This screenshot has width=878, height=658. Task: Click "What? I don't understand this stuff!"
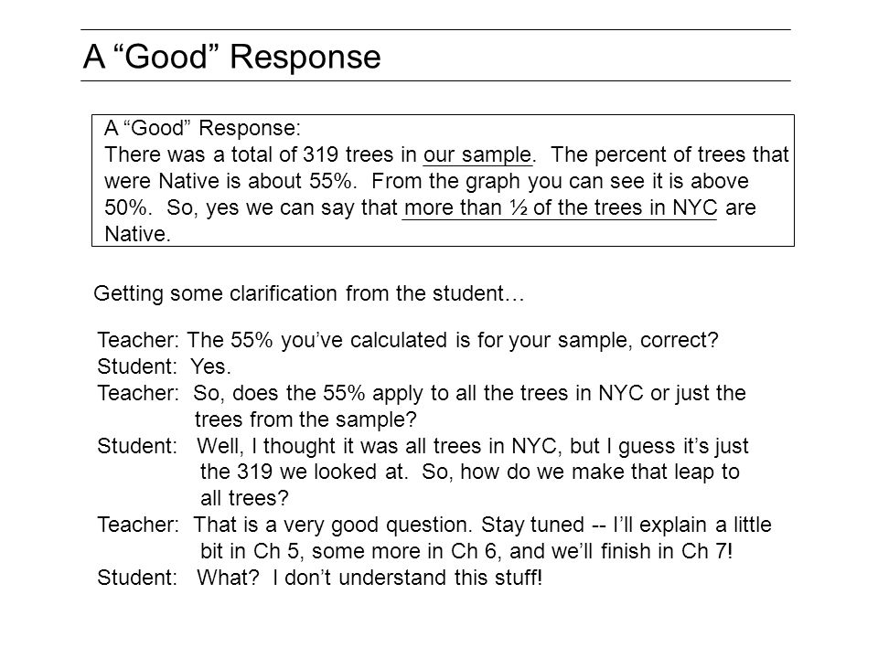click(369, 578)
